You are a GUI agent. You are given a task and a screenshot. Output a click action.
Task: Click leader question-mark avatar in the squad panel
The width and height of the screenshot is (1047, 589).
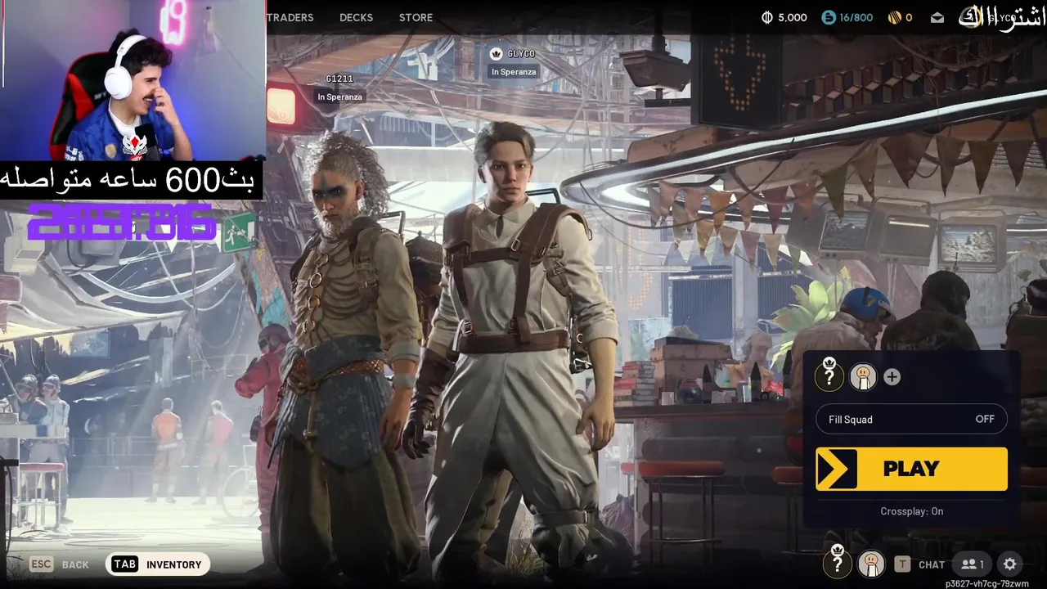(829, 376)
